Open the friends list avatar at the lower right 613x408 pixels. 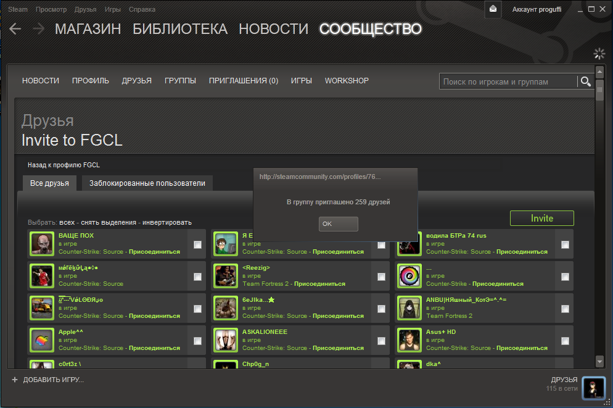(593, 388)
